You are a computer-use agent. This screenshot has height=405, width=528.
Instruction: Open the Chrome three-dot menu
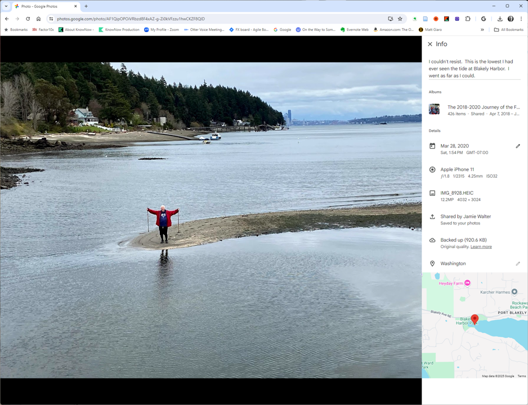[x=521, y=19]
